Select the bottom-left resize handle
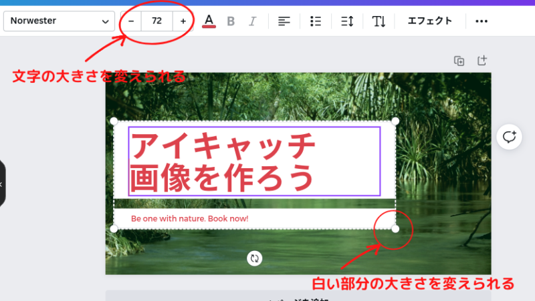 (114, 229)
